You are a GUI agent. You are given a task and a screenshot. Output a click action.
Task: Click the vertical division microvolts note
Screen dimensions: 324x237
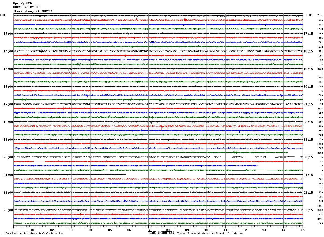tap(34, 233)
